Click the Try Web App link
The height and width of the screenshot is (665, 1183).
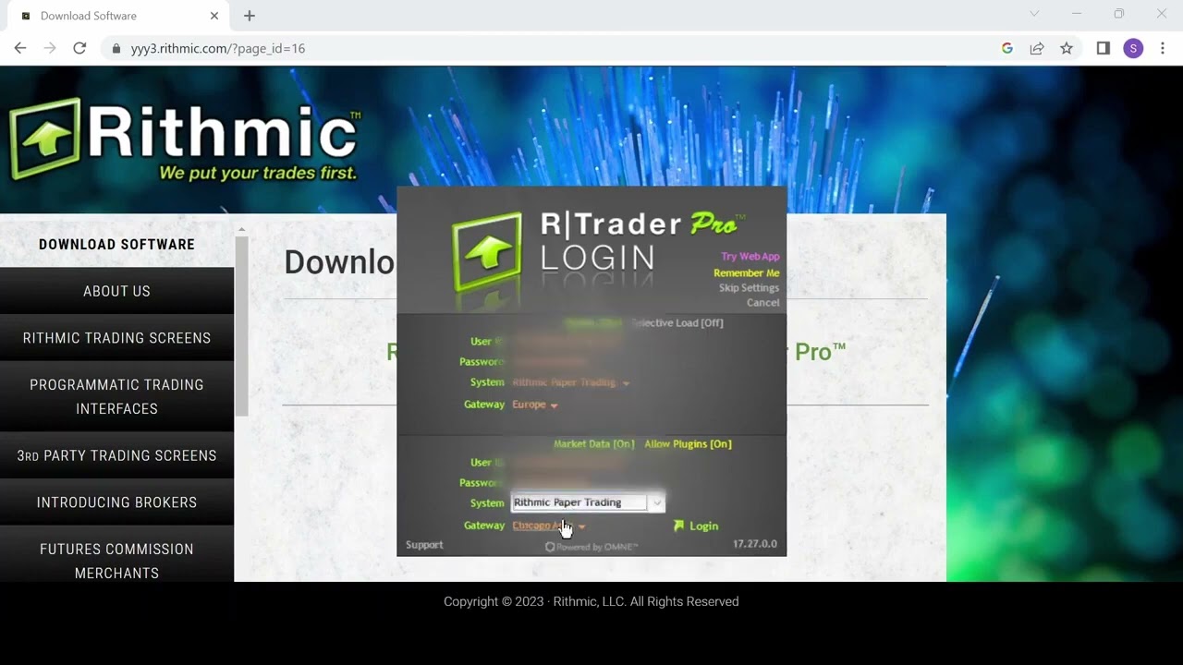pos(750,257)
